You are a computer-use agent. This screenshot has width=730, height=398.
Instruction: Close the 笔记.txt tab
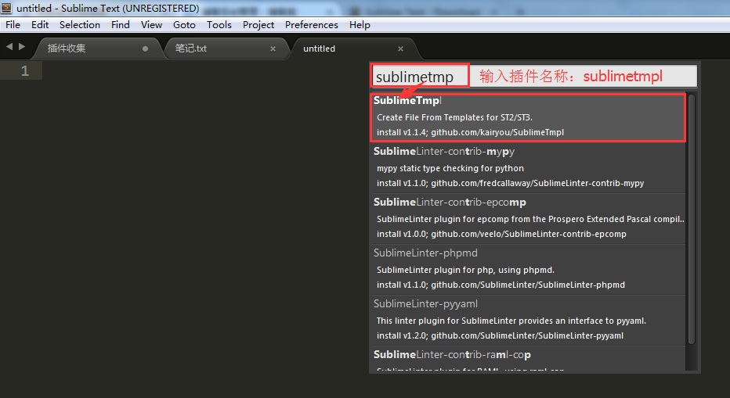273,48
